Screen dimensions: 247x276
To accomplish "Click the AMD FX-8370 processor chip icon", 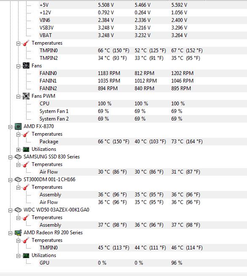I will [18, 126].
